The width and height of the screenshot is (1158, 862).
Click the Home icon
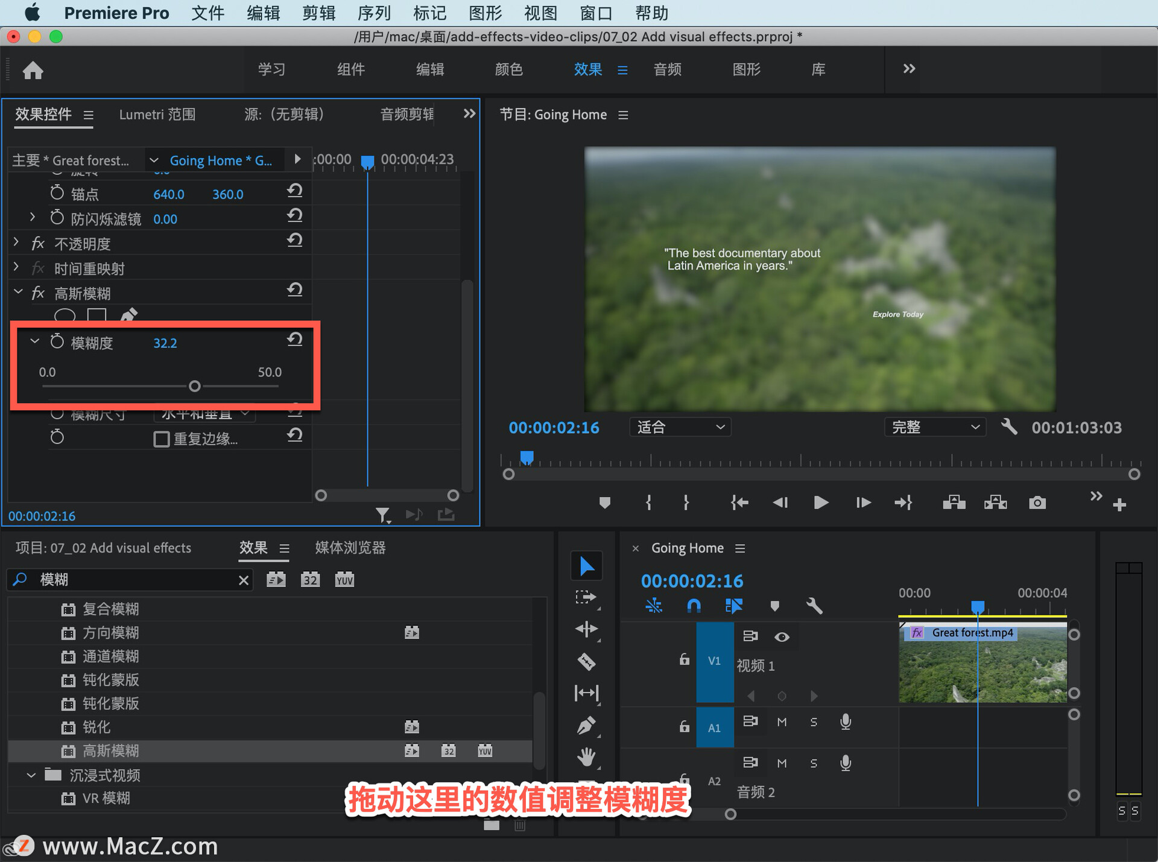pyautogui.click(x=33, y=71)
